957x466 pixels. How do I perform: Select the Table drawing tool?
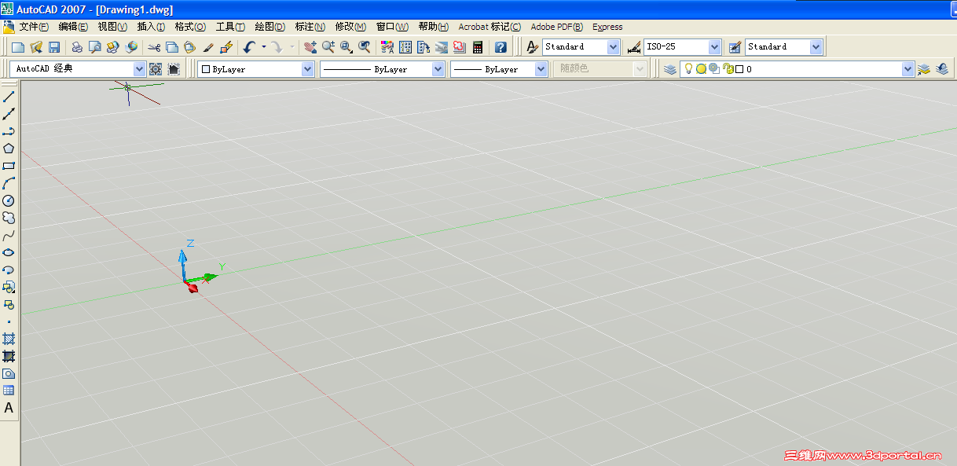pyautogui.click(x=9, y=391)
